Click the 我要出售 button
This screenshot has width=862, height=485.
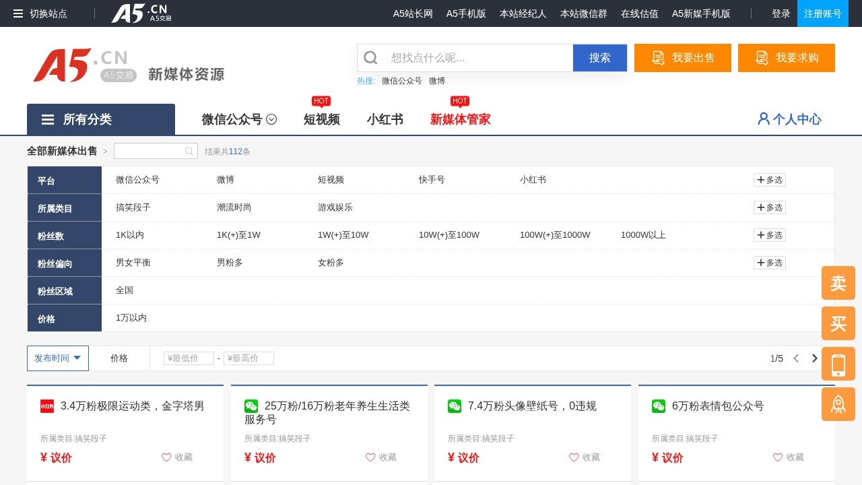(682, 58)
